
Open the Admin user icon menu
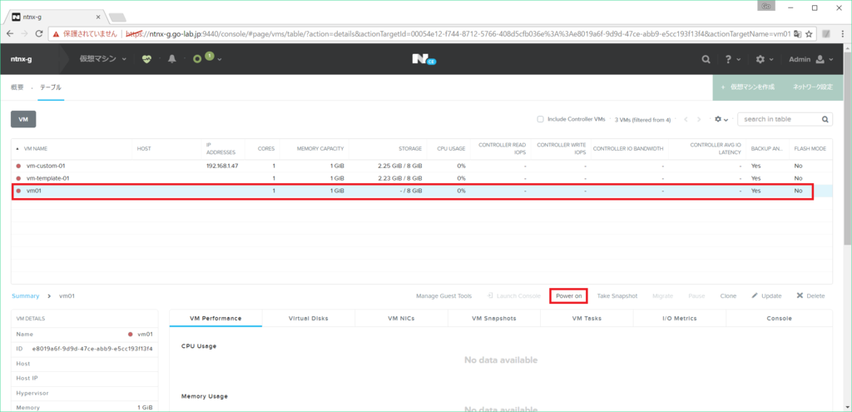[820, 59]
